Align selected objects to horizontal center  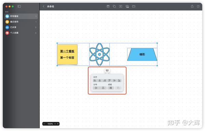pyautogui.click(x=100, y=81)
